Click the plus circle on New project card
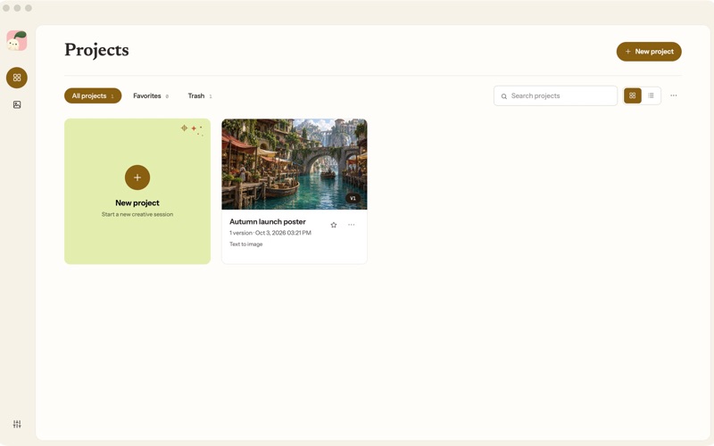Viewport: 714px width, 446px height. click(137, 178)
